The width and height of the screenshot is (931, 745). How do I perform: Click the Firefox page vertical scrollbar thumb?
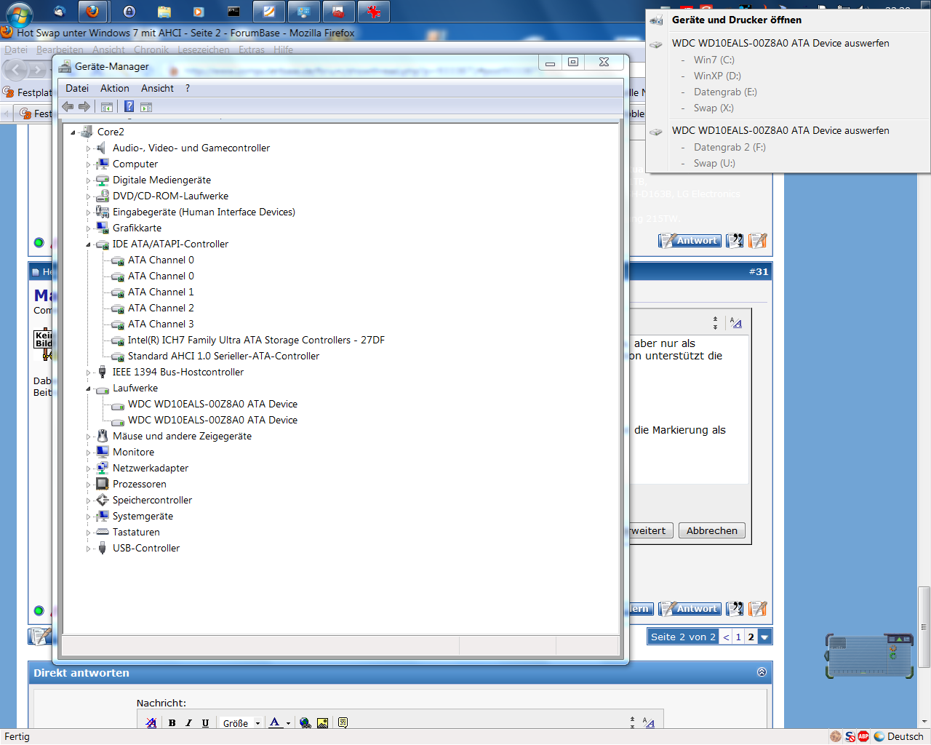point(924,626)
